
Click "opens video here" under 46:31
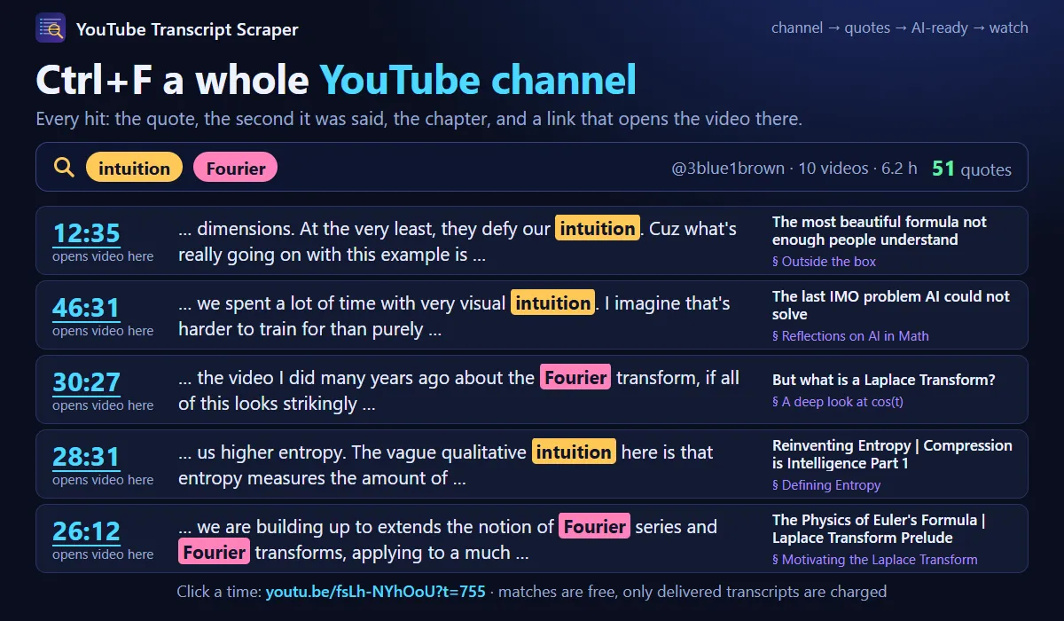tap(103, 331)
